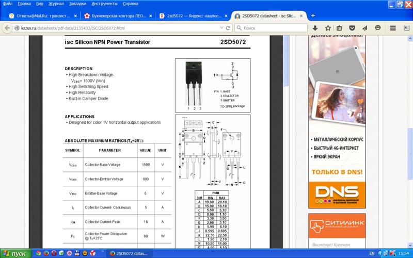Open the Инструменты menu
Image resolution: width=413 pixels, height=258 pixels.
[104, 4]
